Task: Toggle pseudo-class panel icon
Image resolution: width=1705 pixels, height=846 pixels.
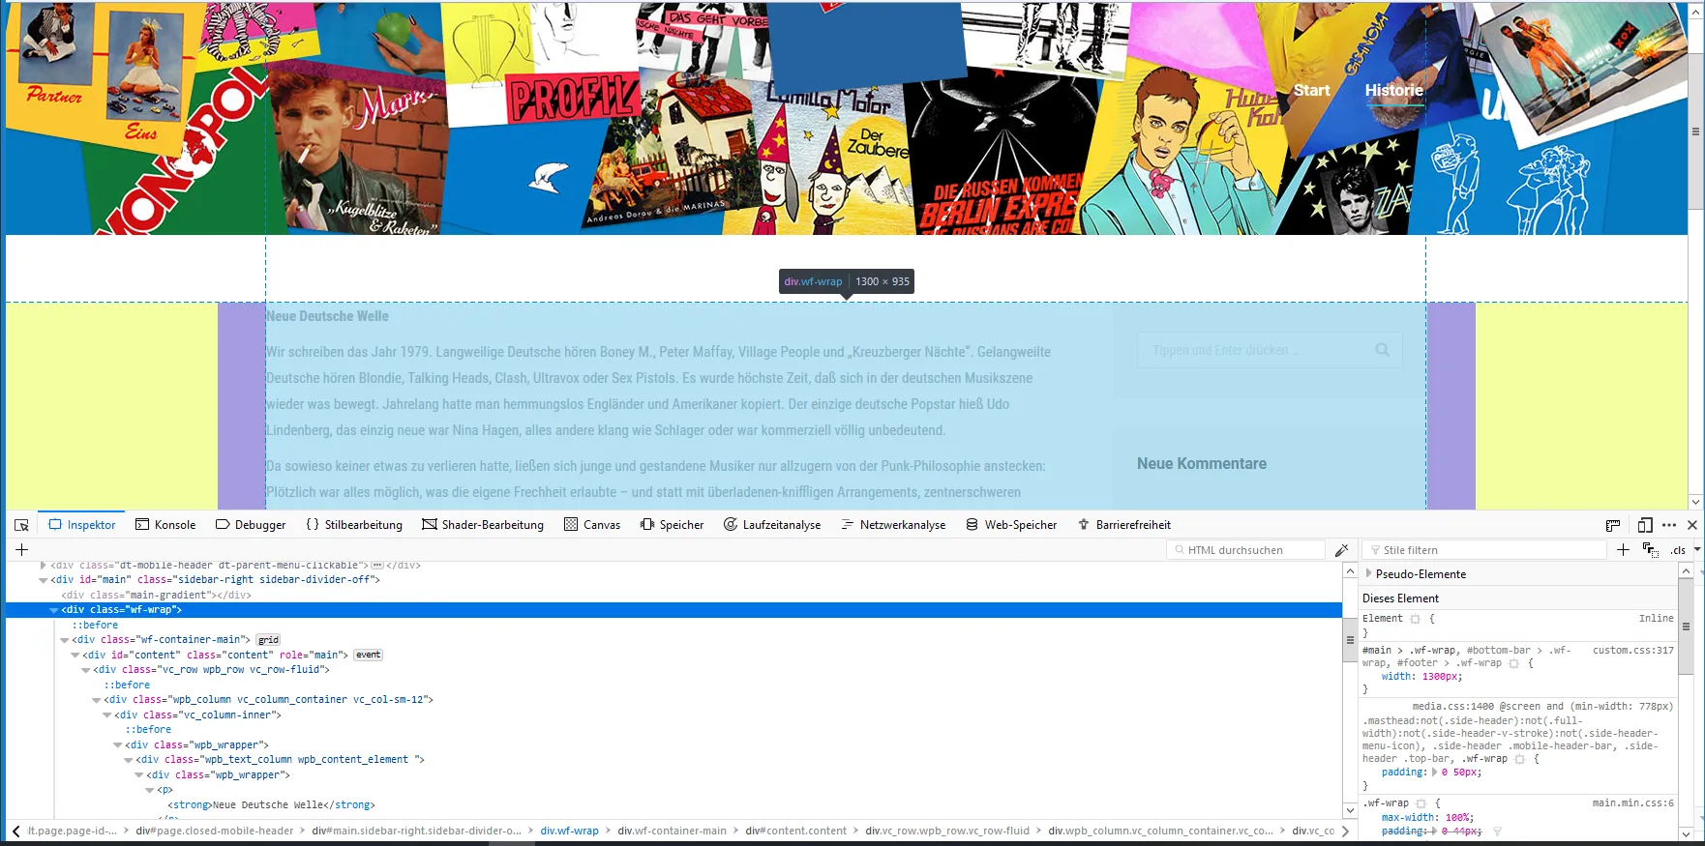Action: click(1651, 550)
